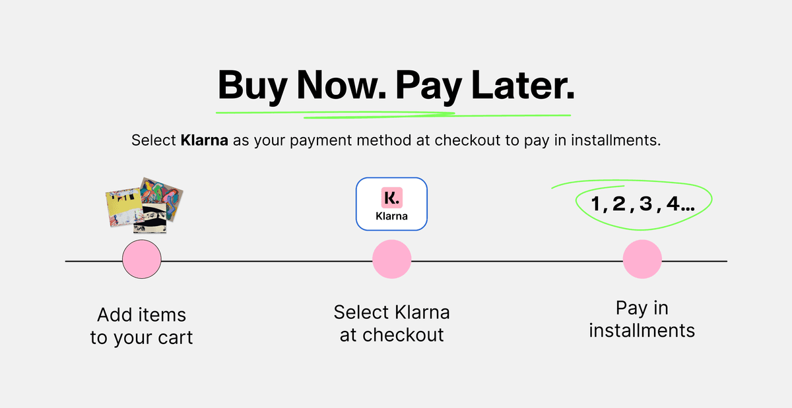Click the bold "Klarna" word in the subtitle
Screen dimensions: 792x408
(x=205, y=141)
